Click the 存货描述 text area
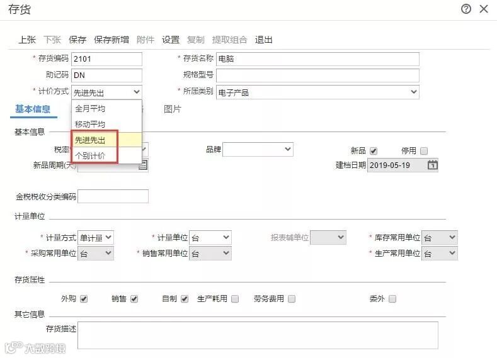The width and height of the screenshot is (497, 358). click(x=258, y=335)
